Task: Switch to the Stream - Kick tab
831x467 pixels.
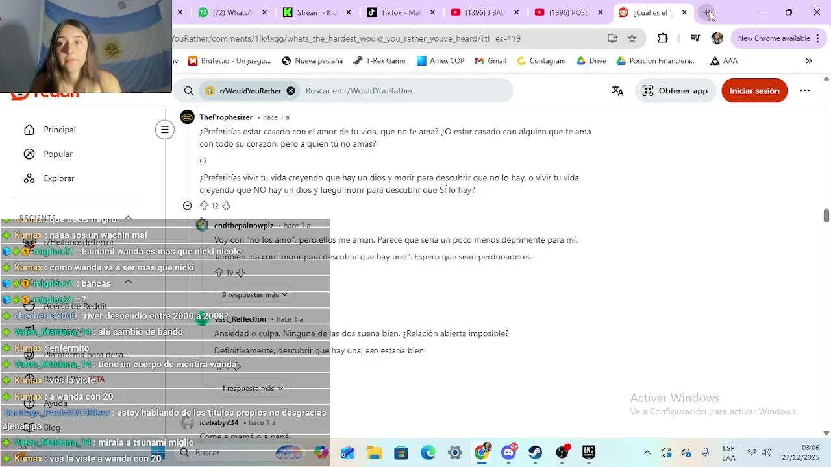Action: [x=317, y=12]
